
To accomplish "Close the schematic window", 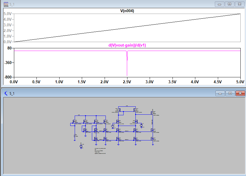I will click(x=239, y=93).
